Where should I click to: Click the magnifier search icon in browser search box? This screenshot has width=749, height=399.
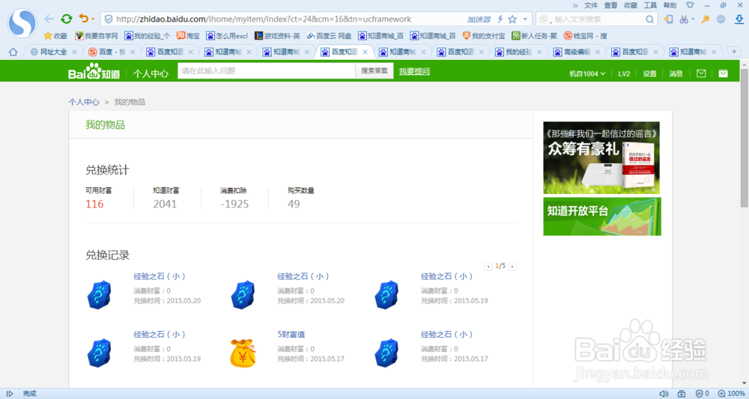[x=649, y=19]
